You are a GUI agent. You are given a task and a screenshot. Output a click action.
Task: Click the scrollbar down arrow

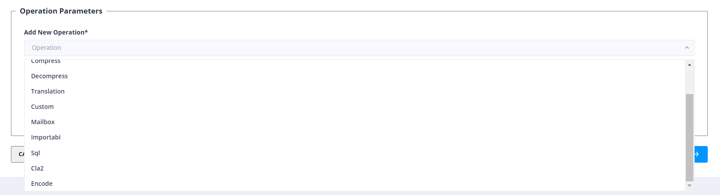tap(689, 186)
